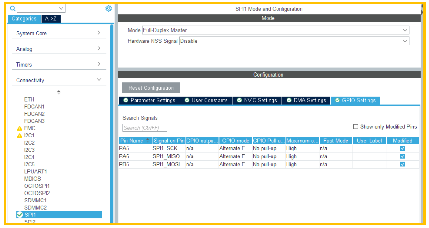Viewport: 429px width, 228px height.
Task: Switch to A->Z tab
Action: (51, 19)
